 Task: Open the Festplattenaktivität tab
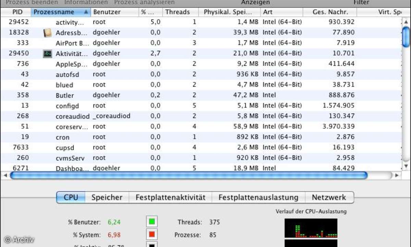[x=170, y=197]
